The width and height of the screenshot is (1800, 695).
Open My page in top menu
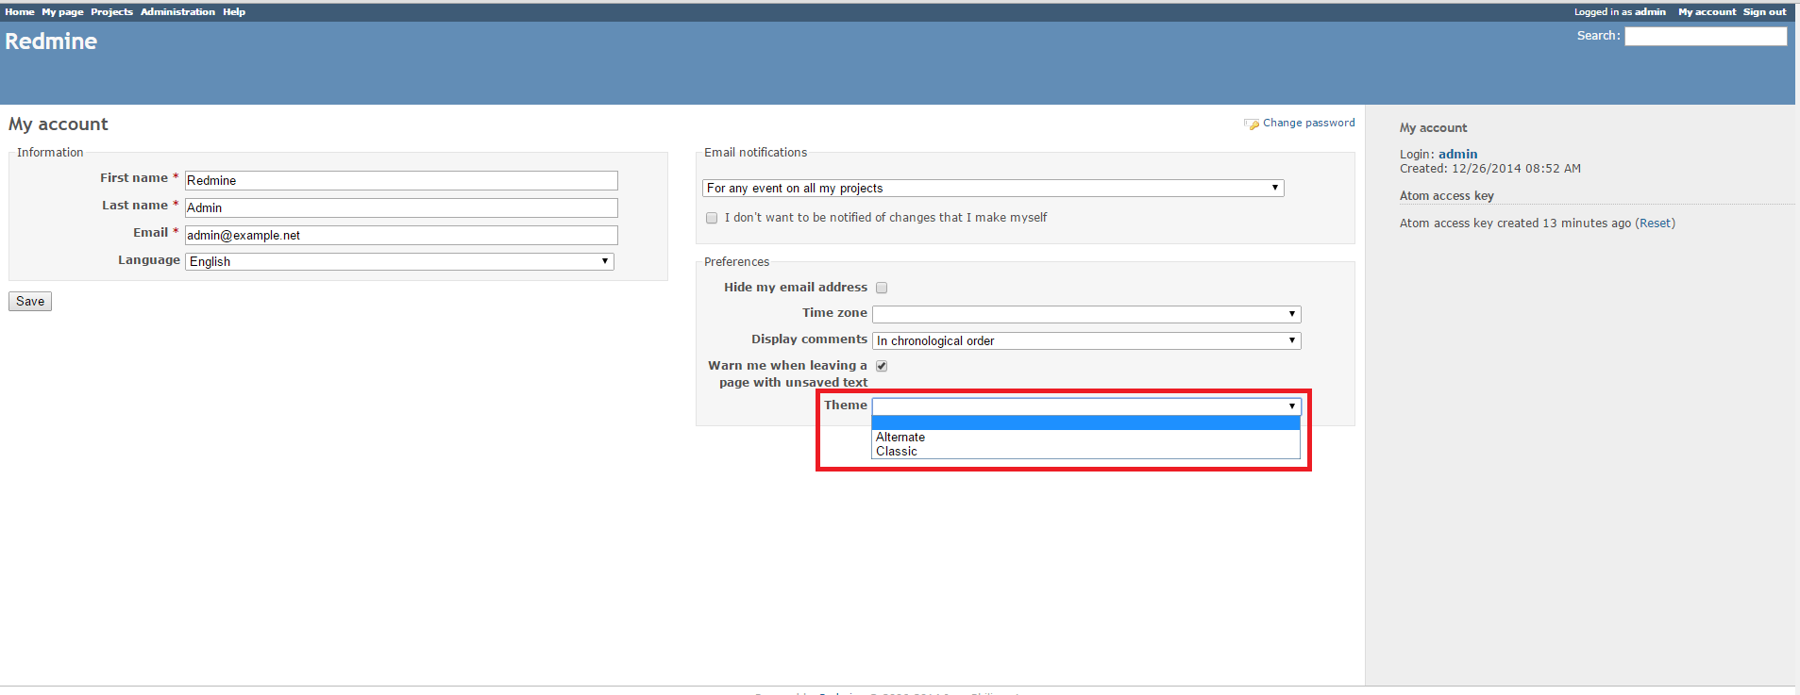point(62,12)
